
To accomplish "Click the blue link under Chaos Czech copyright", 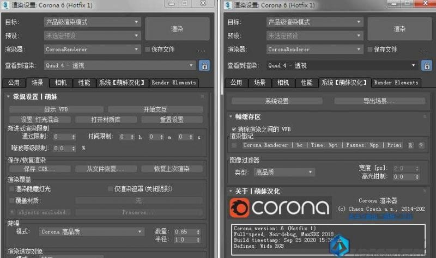I will (380, 216).
